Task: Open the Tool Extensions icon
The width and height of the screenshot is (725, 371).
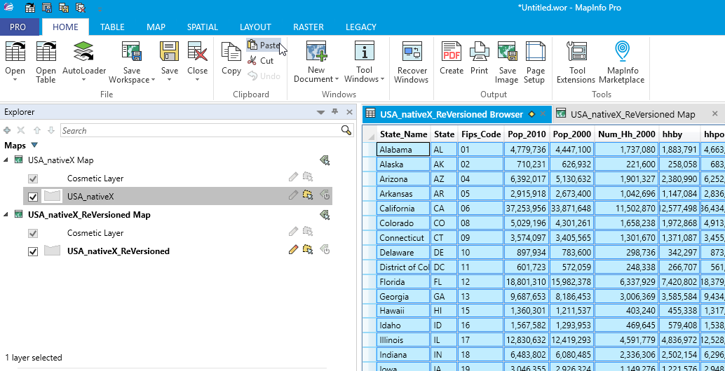Action: pos(576,51)
